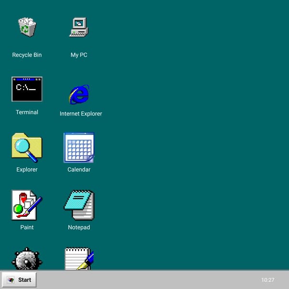
Task: Open the Calendar desktop icon
Action: pos(79,148)
